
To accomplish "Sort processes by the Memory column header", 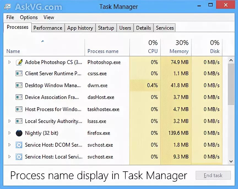I will (x=176, y=47).
